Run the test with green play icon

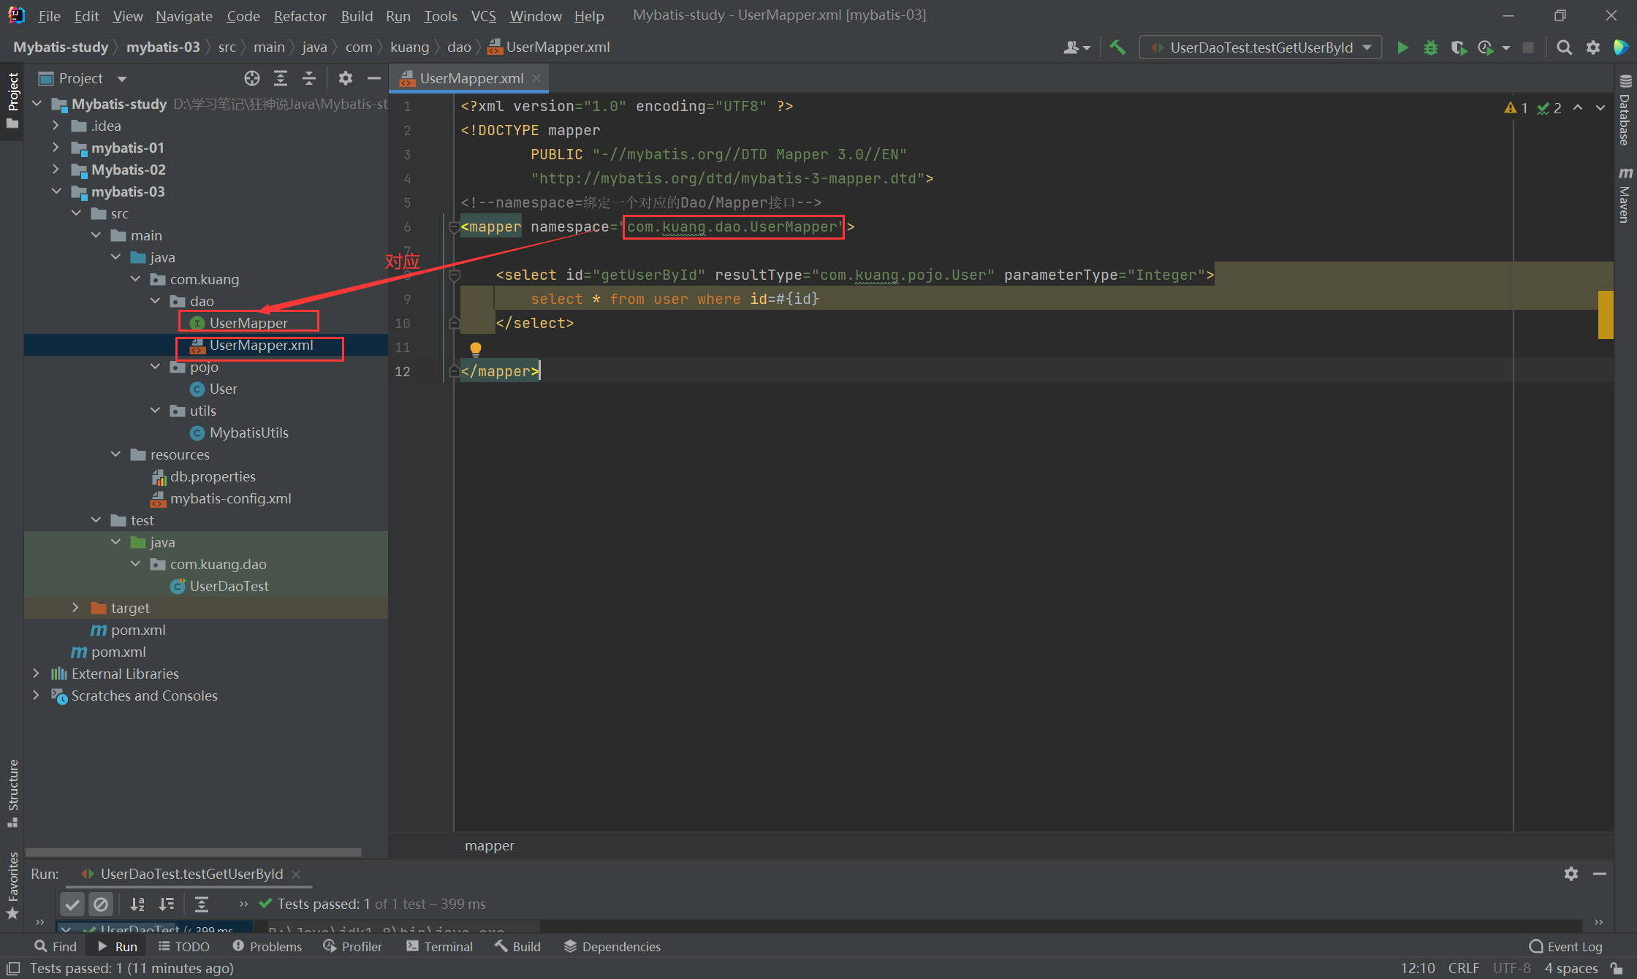click(1402, 47)
